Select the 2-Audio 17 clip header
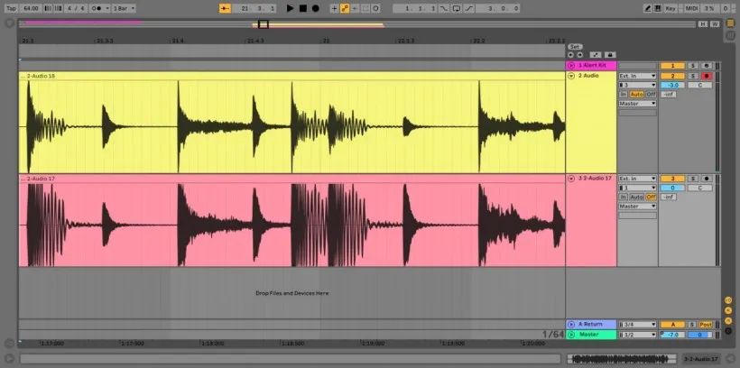This screenshot has height=368, width=740. coord(291,179)
